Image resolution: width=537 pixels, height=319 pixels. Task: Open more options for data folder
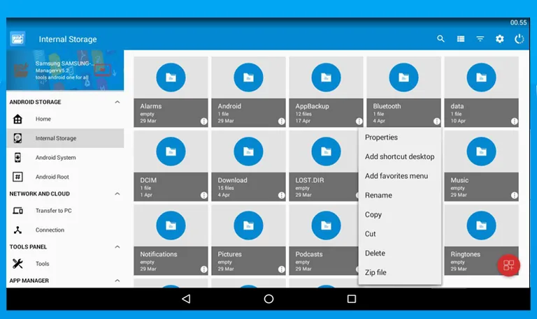click(x=515, y=121)
